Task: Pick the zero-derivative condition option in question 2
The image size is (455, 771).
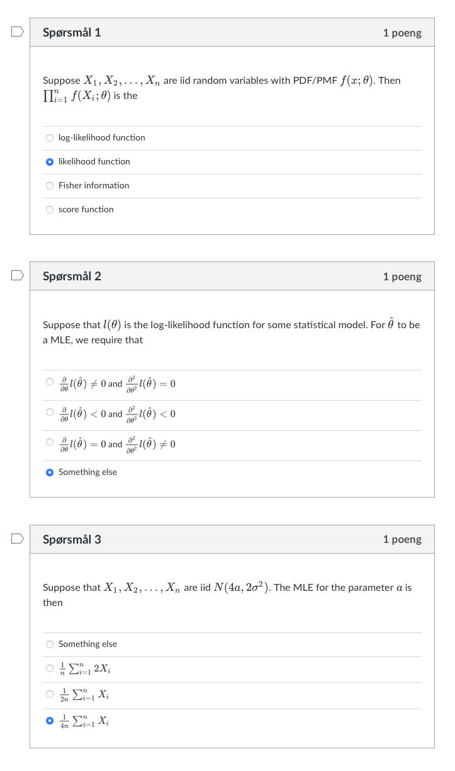Action: [50, 442]
